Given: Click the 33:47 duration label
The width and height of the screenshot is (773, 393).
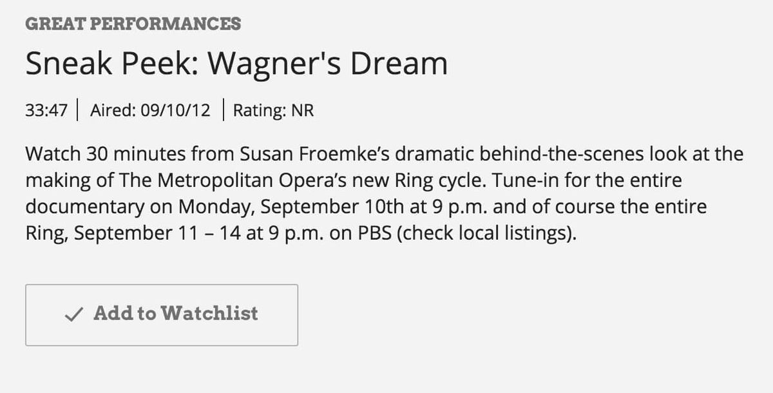Looking at the screenshot, I should 46,110.
